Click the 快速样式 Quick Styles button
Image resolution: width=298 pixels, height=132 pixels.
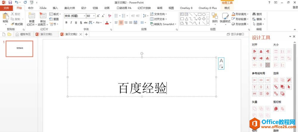coord(225,19)
